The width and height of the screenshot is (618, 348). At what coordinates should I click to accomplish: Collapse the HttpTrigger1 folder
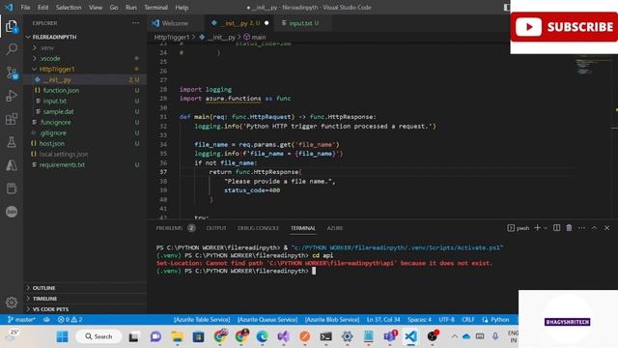[x=35, y=69]
